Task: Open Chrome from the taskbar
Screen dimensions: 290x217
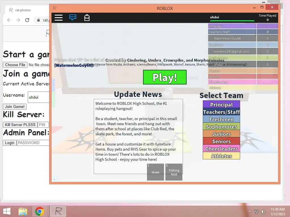Action: 39,211
